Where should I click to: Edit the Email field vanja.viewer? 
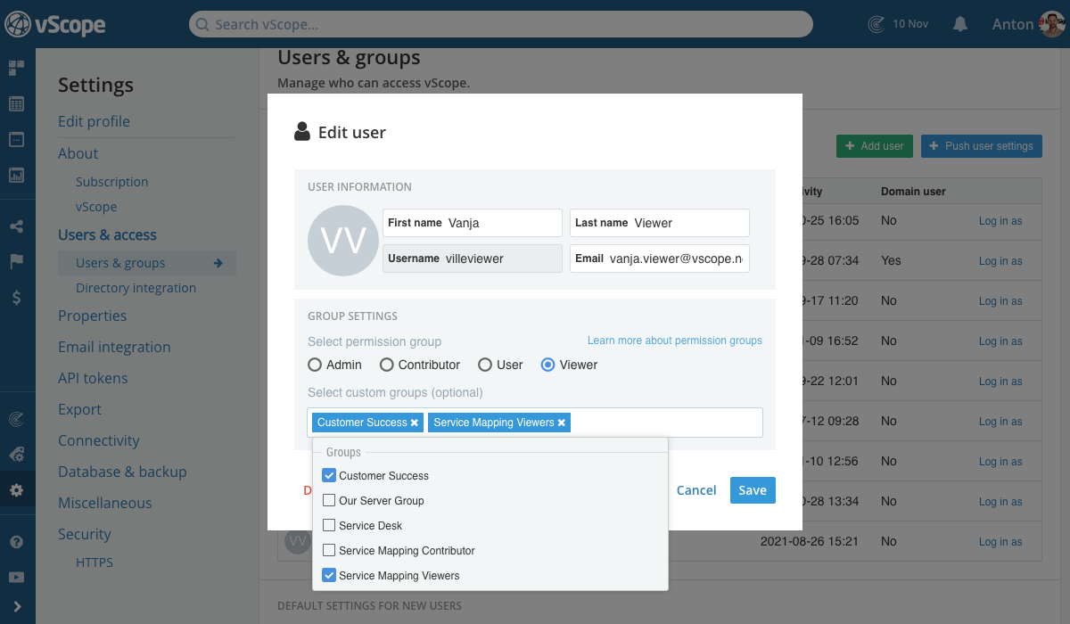pos(660,259)
